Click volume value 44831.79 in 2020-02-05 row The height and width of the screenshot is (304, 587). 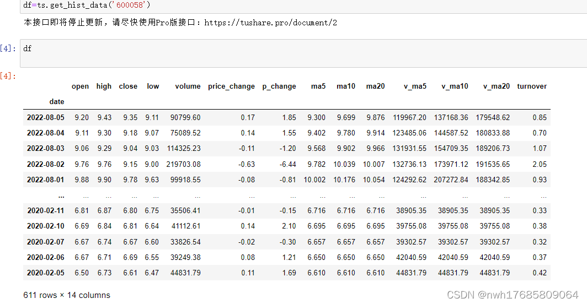point(185,273)
